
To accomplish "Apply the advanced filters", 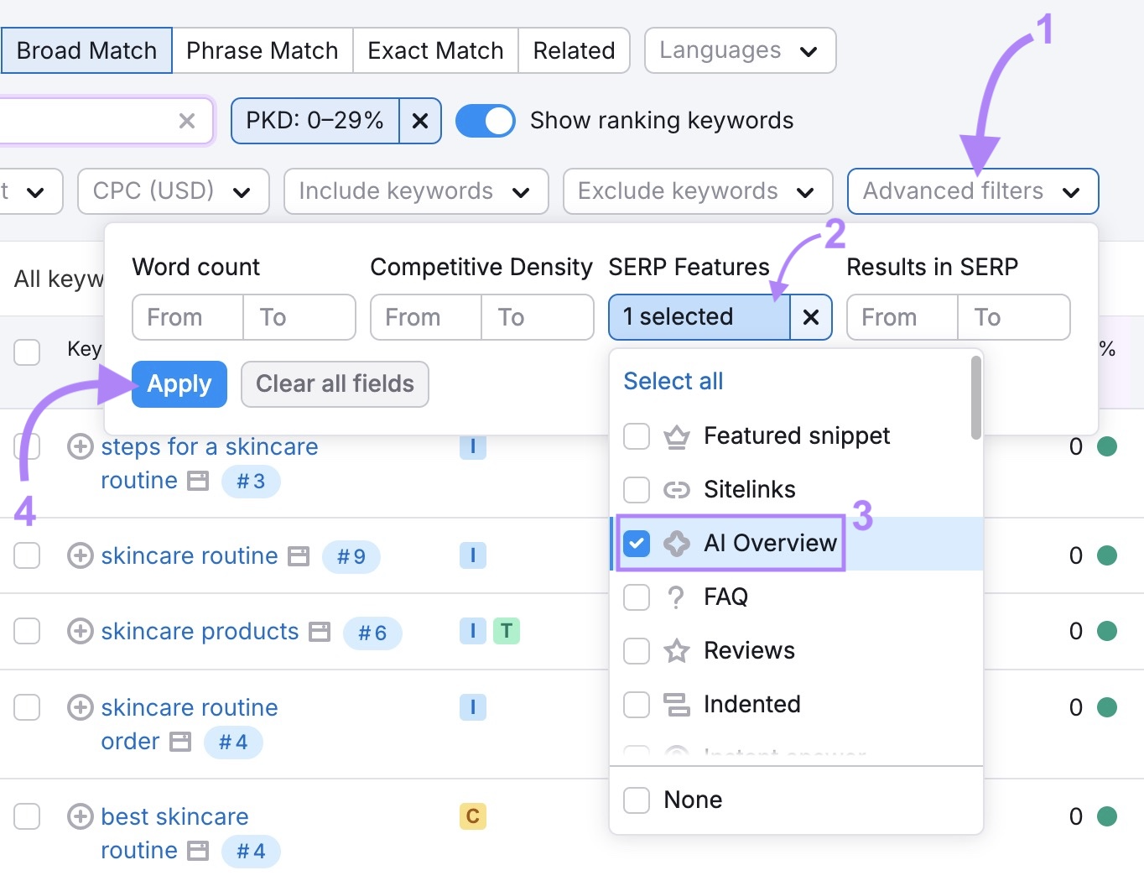I will point(179,383).
